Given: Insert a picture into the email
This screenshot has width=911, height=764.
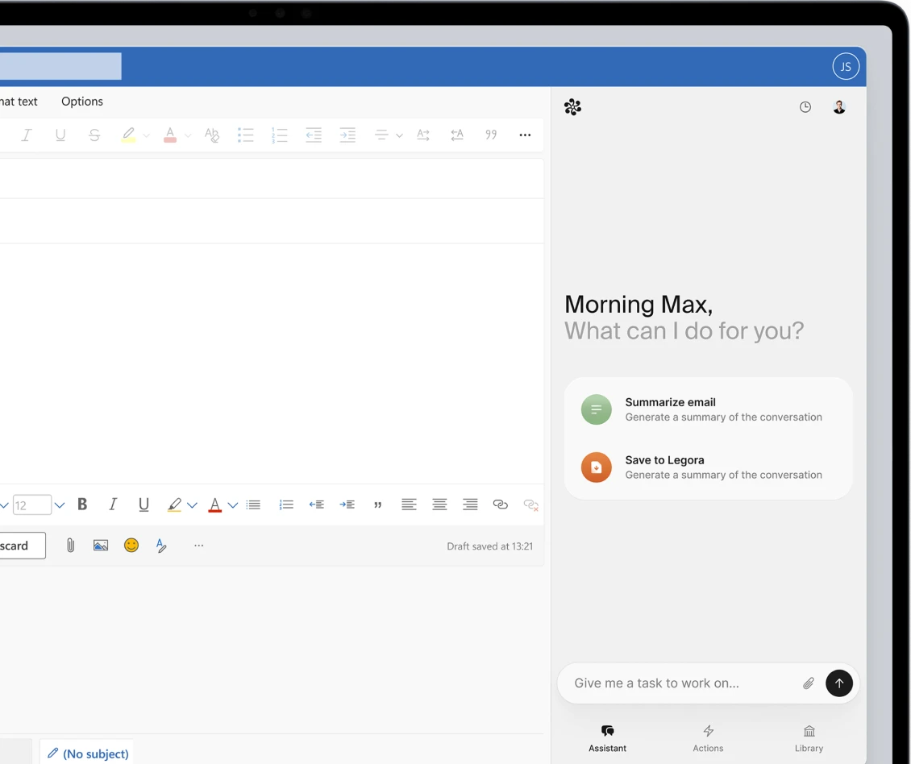Looking at the screenshot, I should pyautogui.click(x=101, y=546).
